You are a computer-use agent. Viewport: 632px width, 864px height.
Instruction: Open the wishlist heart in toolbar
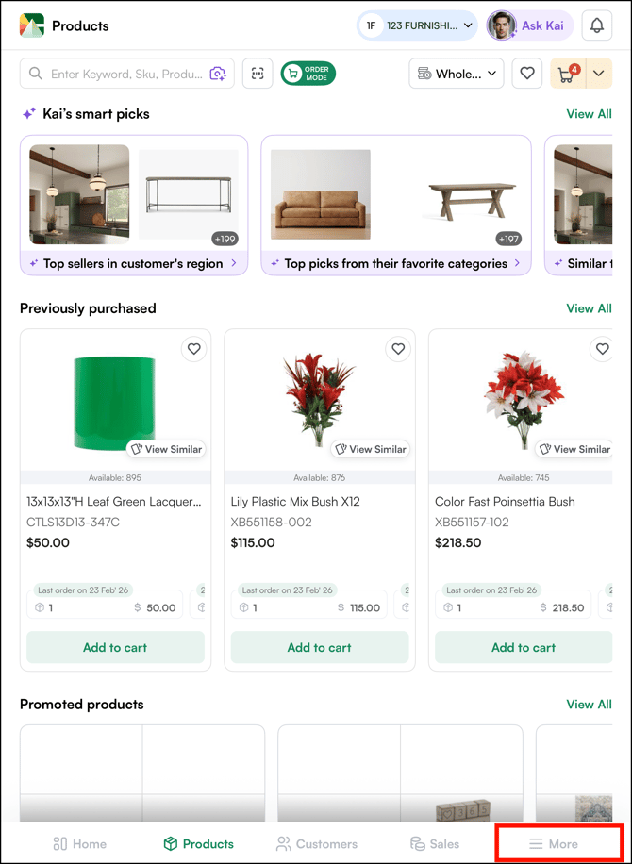click(x=527, y=74)
